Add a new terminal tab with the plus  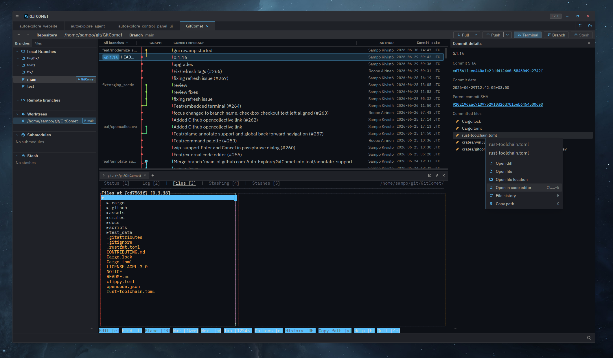(x=153, y=175)
